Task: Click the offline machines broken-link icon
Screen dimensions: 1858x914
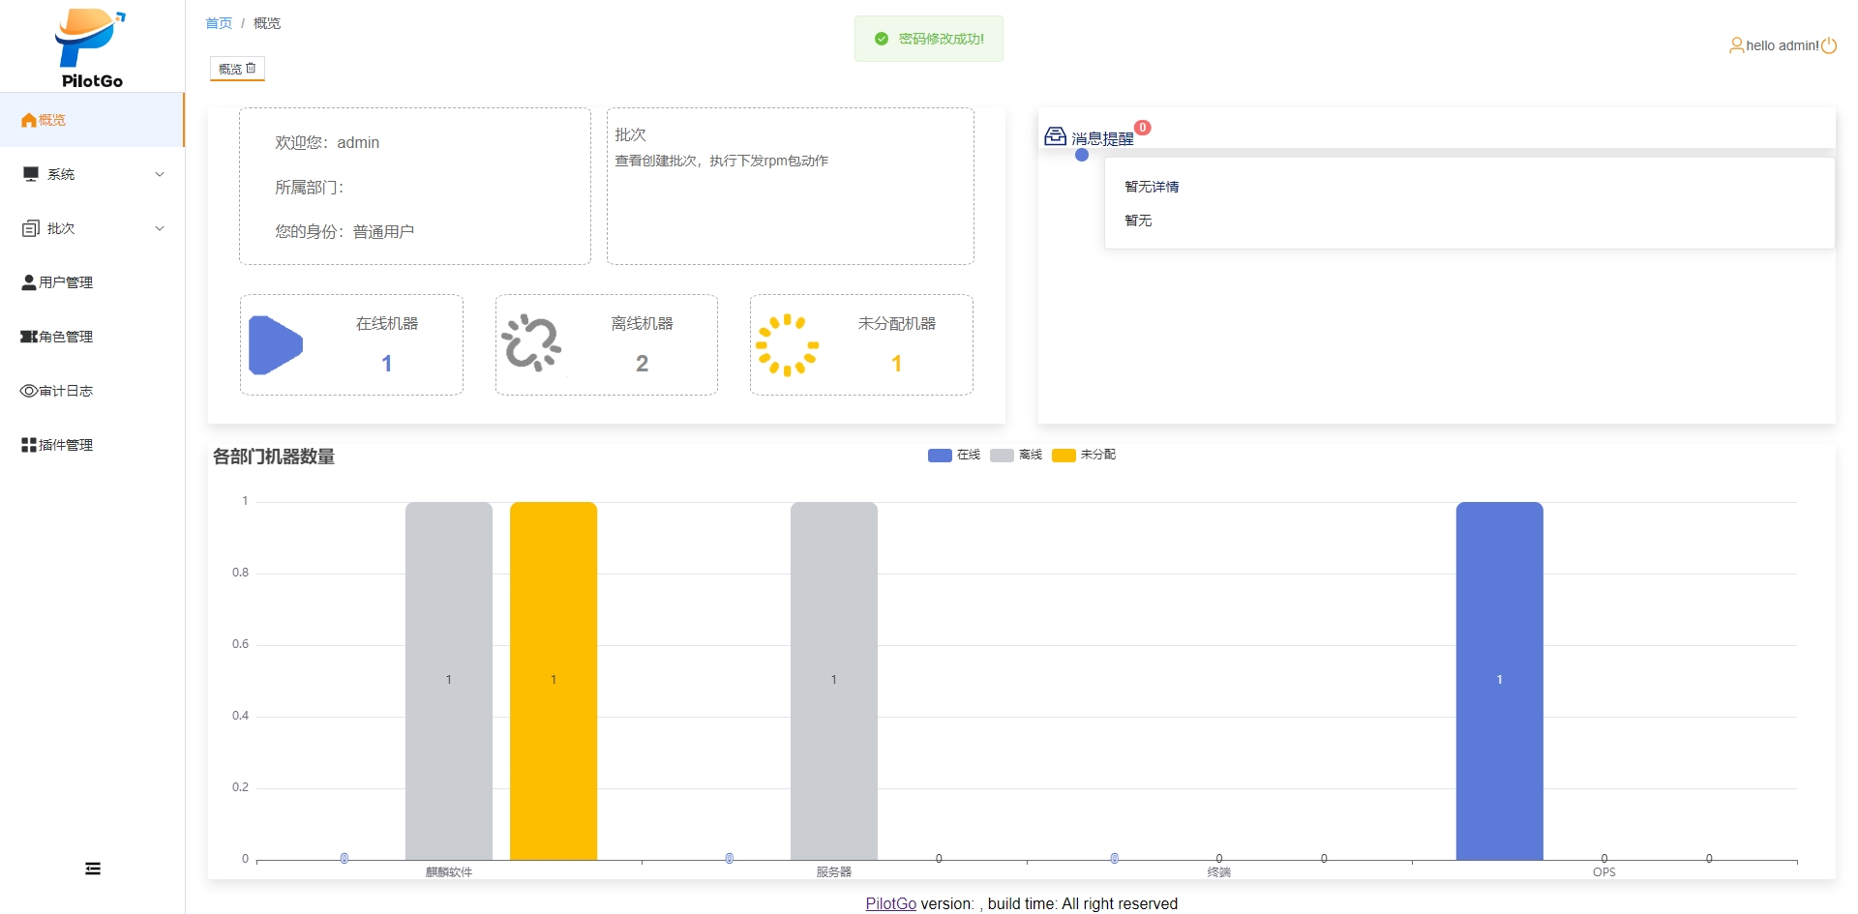Action: click(x=531, y=343)
